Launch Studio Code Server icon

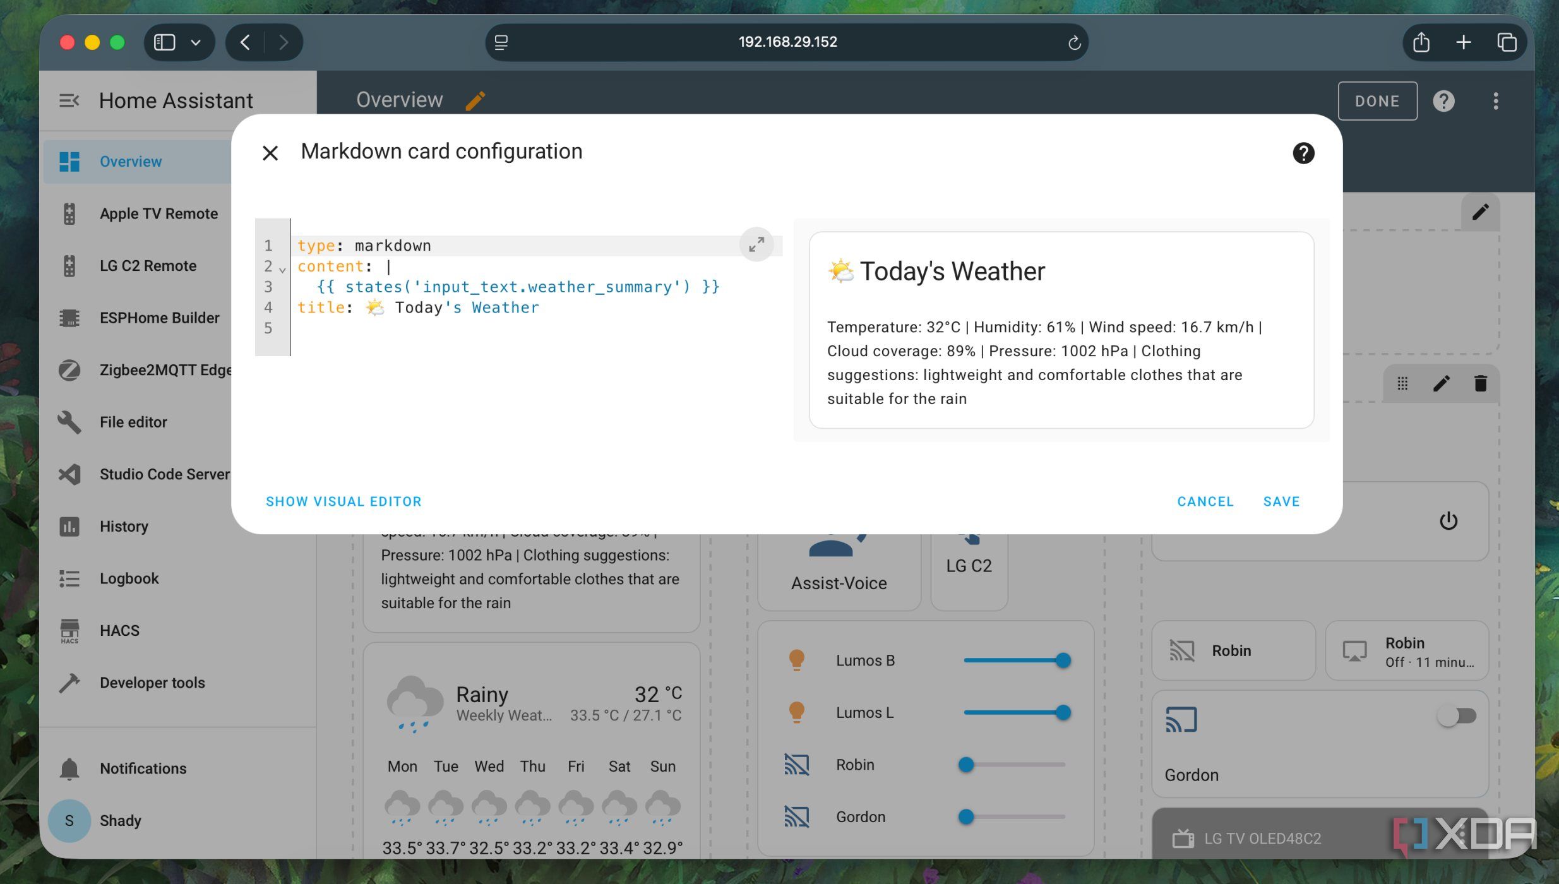(x=69, y=474)
